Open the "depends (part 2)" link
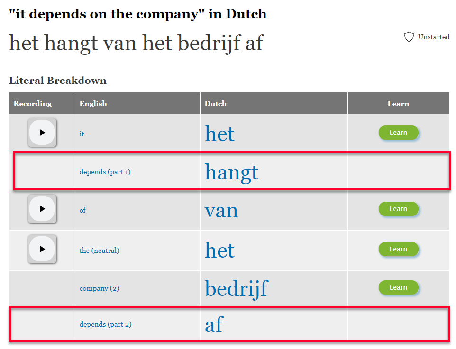456x349 pixels. pos(105,324)
